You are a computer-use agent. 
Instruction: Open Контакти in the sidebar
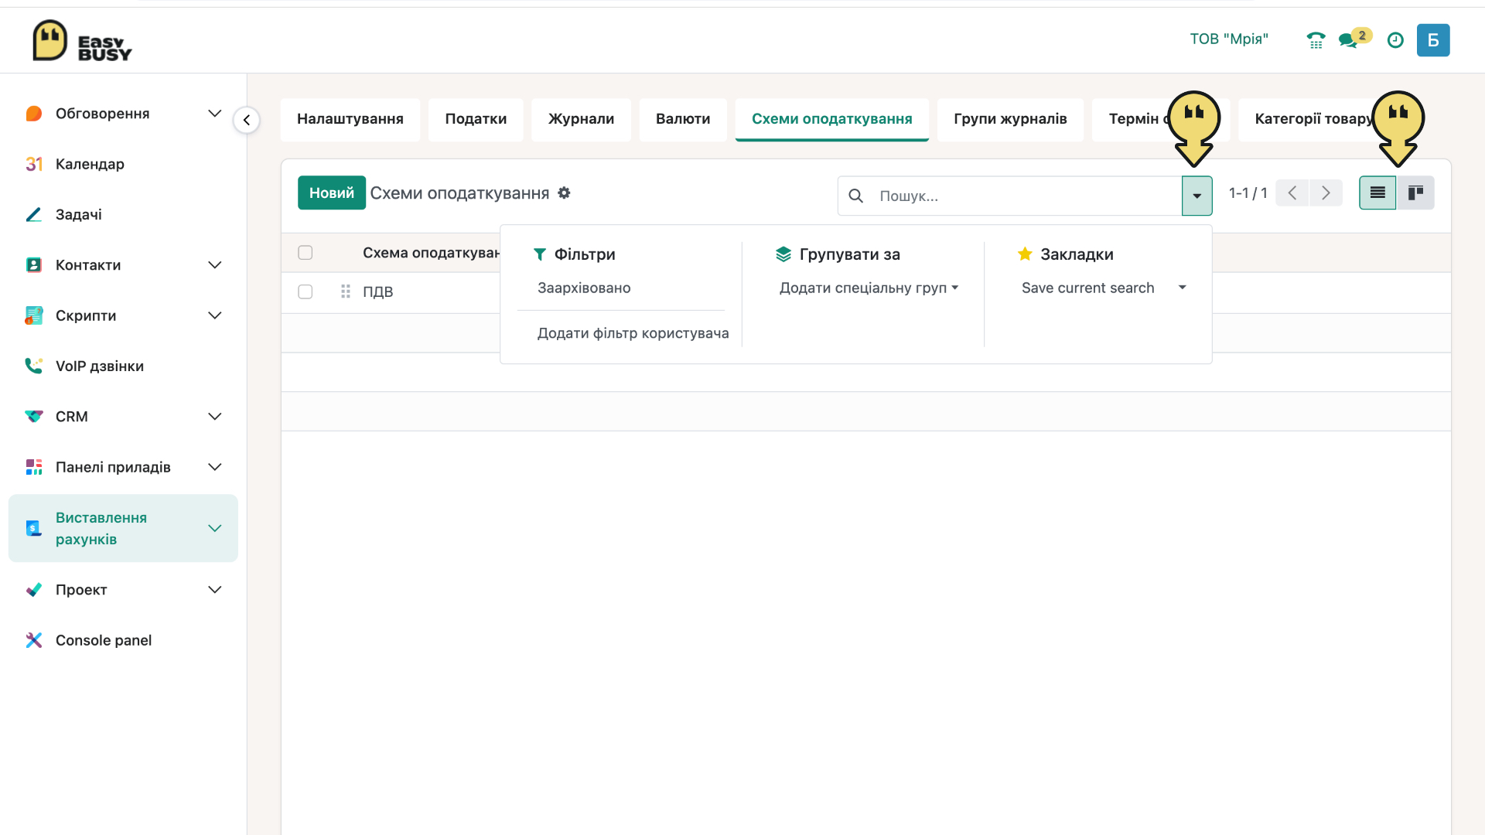[x=88, y=265]
